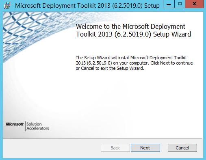Click the horizontal separator line above the buttons
Viewport: 206px width, 160px height.
(103, 138)
